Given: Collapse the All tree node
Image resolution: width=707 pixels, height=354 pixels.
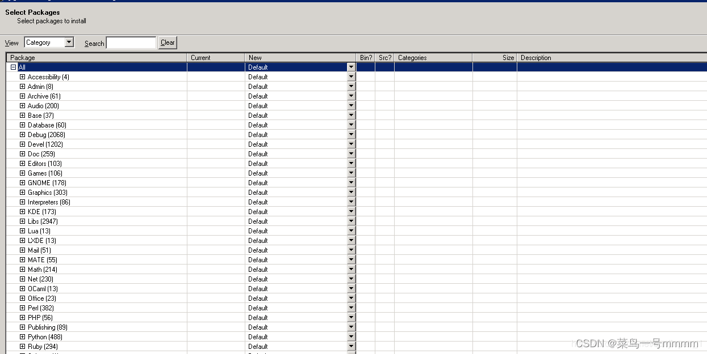Looking at the screenshot, I should (13, 67).
